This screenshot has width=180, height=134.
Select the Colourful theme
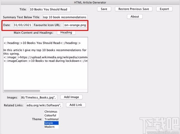[x=51, y=115]
